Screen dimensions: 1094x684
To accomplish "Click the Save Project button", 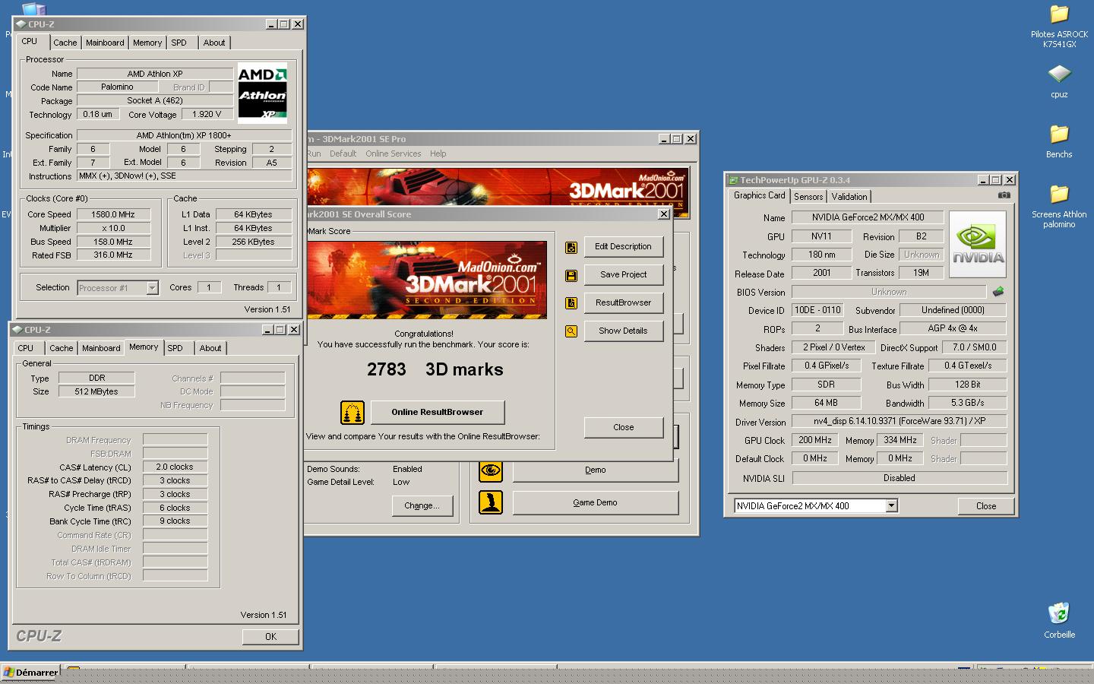I will [x=623, y=275].
